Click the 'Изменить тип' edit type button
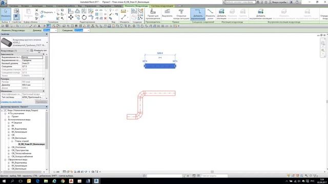 click(x=38, y=51)
